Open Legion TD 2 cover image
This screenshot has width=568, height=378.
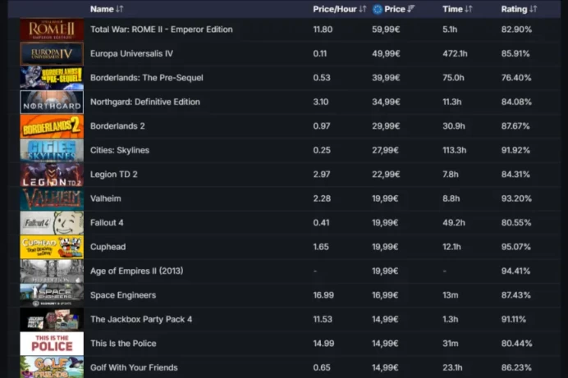point(52,175)
